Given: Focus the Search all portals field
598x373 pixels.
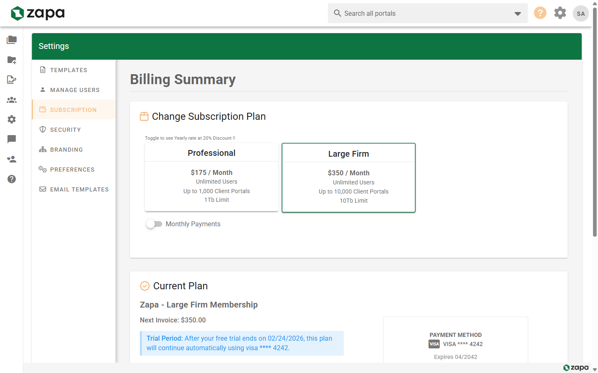Looking at the screenshot, I should point(428,13).
